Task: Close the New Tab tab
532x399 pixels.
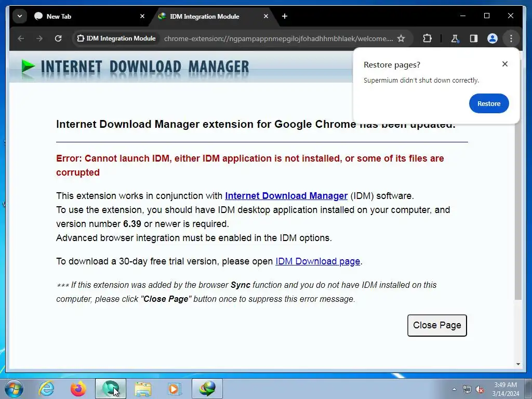Action: tap(142, 16)
